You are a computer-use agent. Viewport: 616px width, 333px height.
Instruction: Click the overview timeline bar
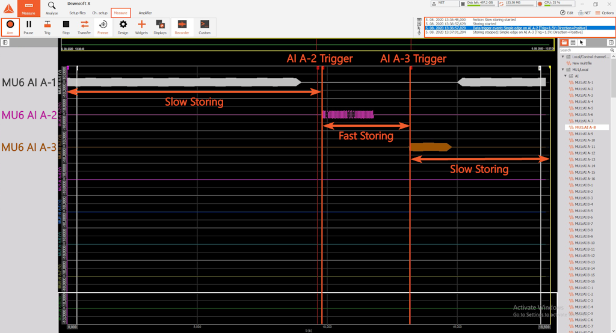tap(307, 44)
